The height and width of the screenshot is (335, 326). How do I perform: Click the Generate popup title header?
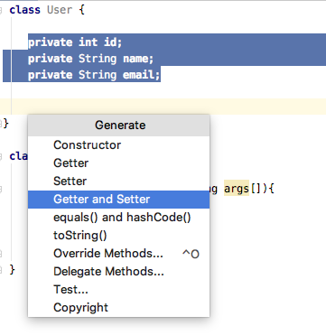[x=118, y=126]
